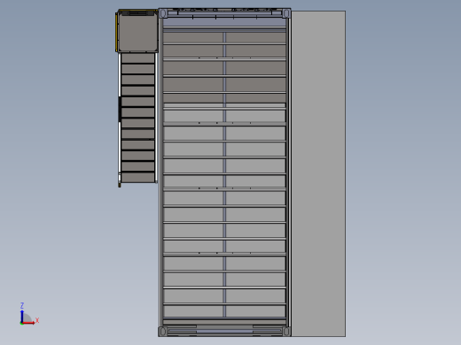This screenshot has width=461, height=345.
Task: Click the blue Z axis of the triad
Action: [22, 316]
